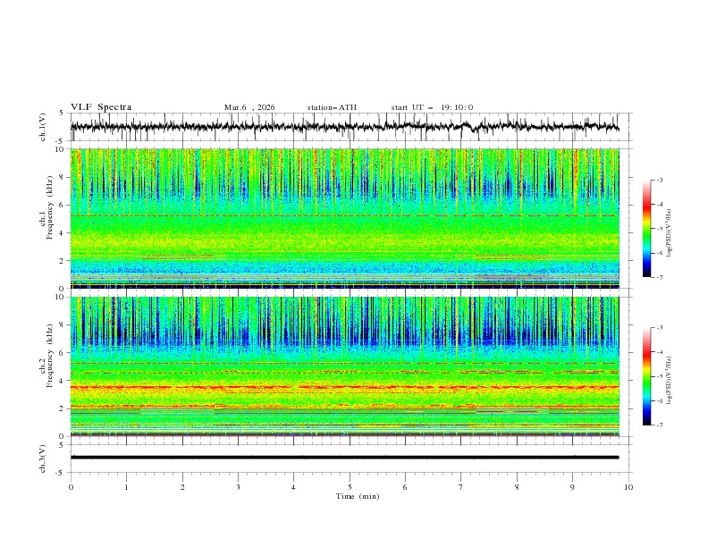Click the station=ATH label
This screenshot has width=708, height=547.
(332, 107)
